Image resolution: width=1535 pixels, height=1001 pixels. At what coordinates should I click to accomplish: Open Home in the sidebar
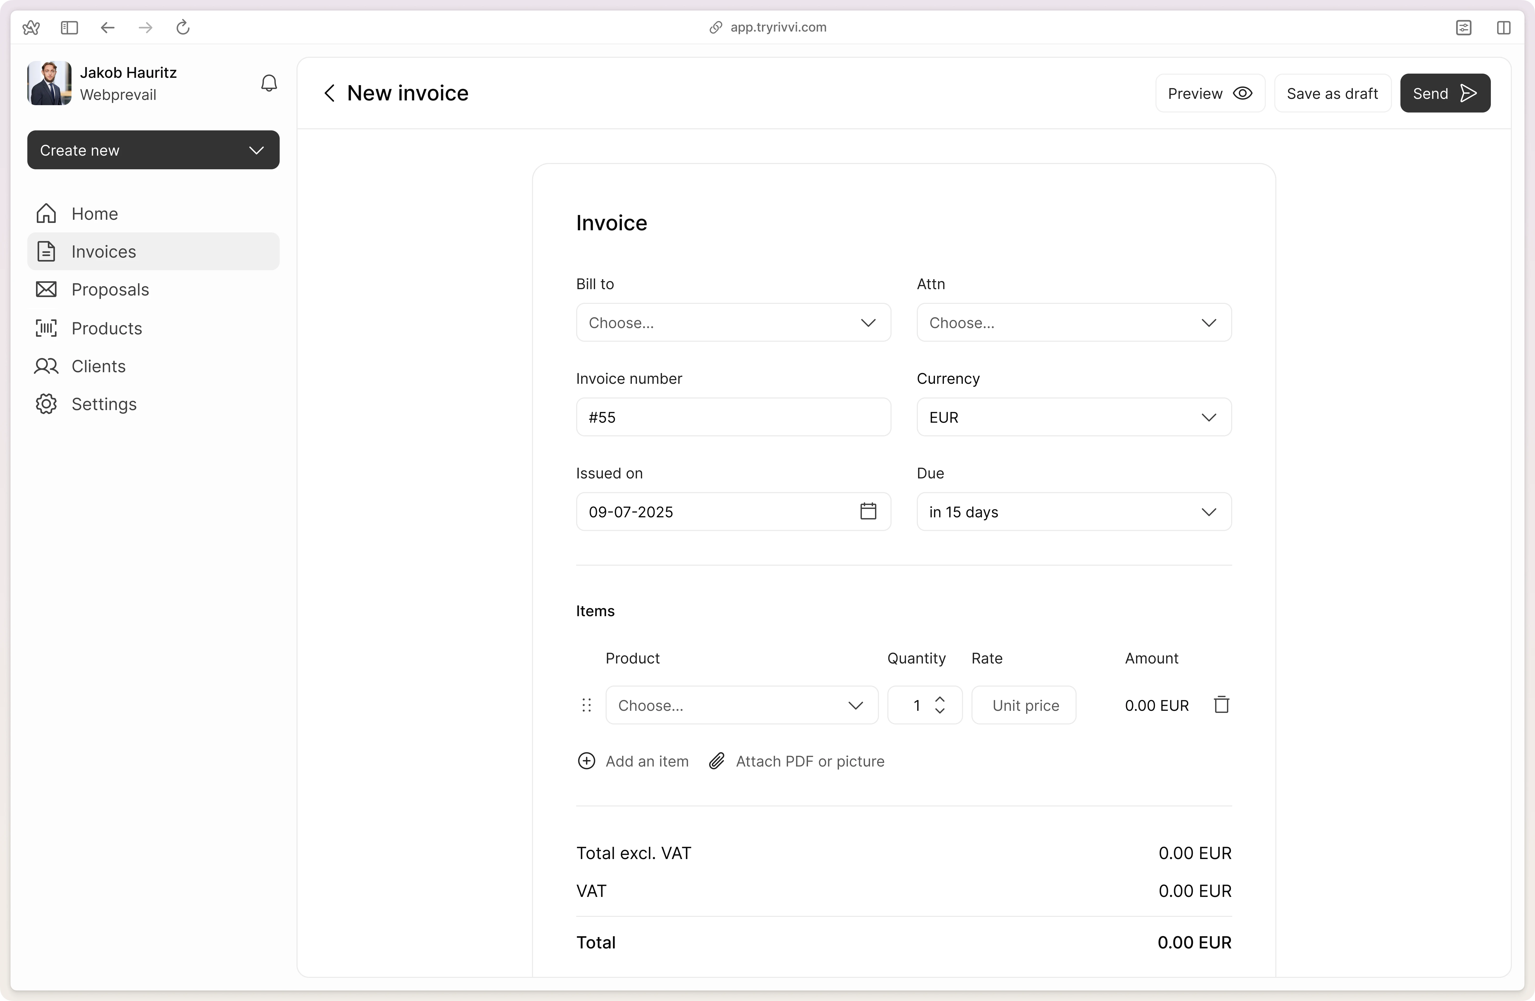(x=153, y=213)
